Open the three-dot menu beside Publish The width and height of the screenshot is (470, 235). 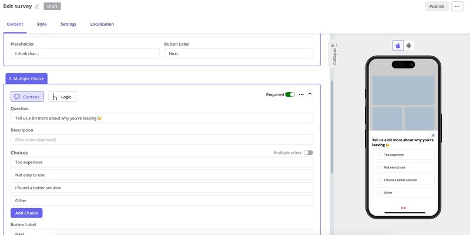[x=457, y=6]
